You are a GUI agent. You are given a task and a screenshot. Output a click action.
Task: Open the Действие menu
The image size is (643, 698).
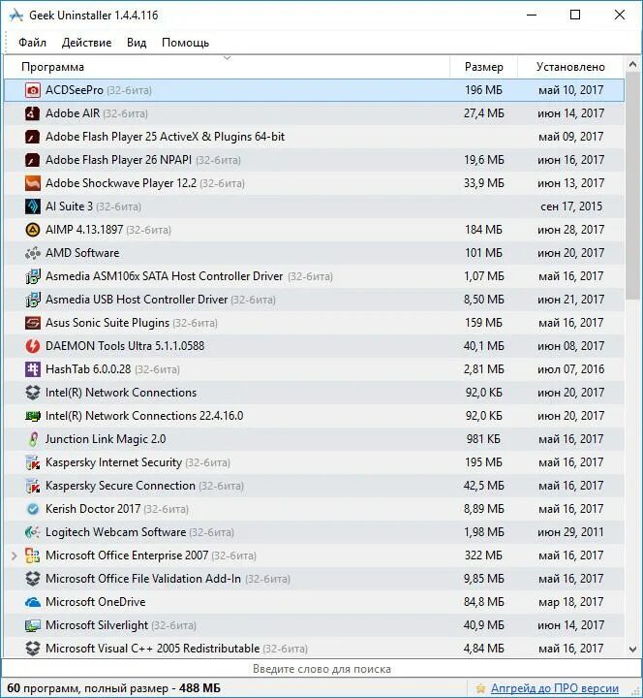point(87,43)
